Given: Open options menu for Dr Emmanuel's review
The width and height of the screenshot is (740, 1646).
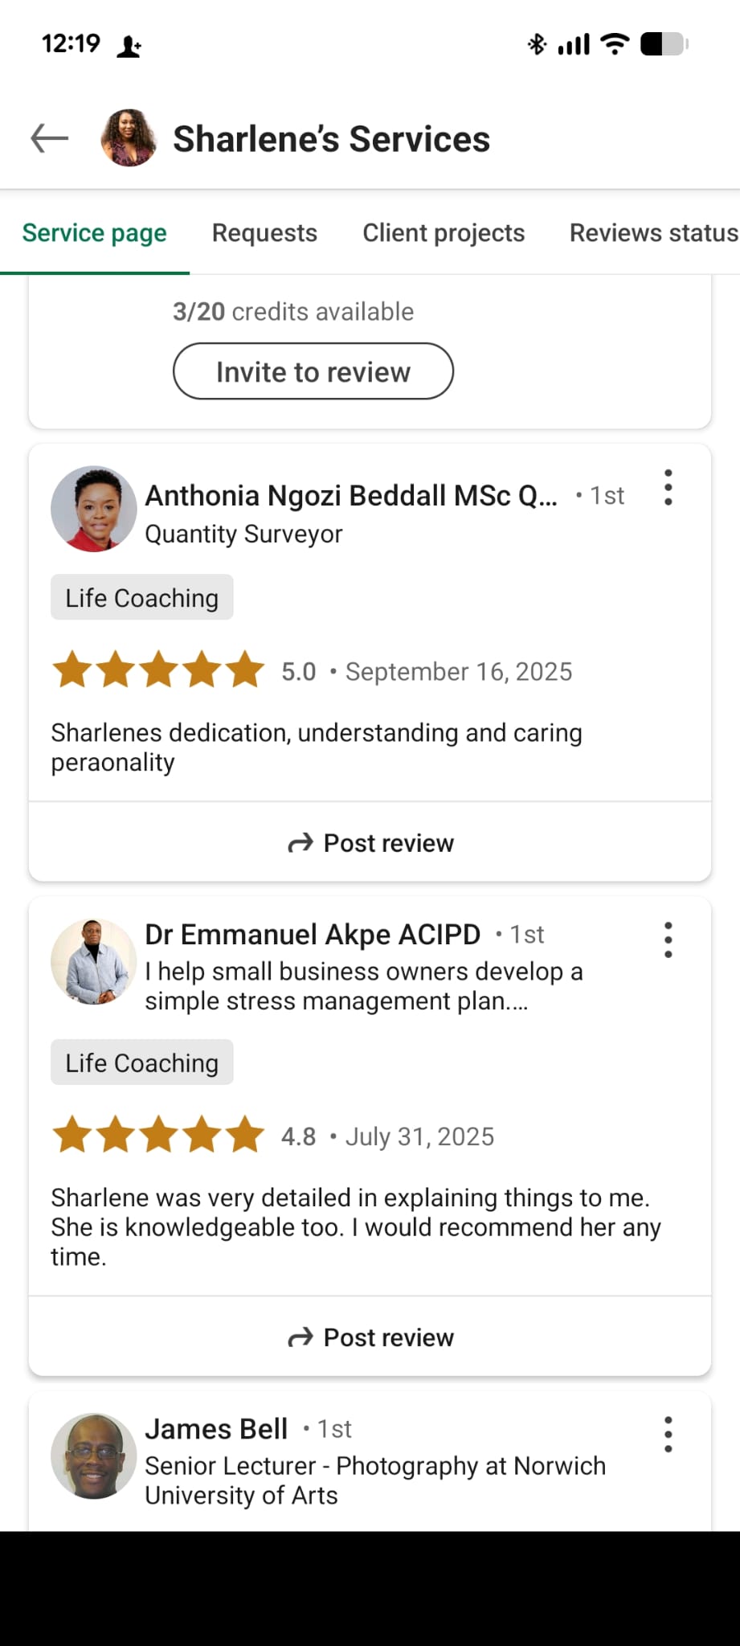Looking at the screenshot, I should (668, 940).
